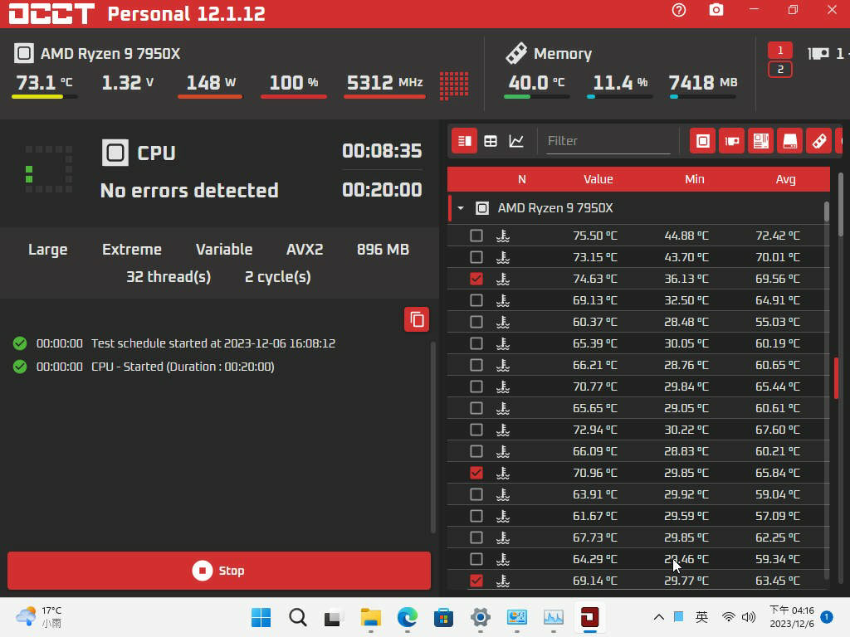
Task: Click the test log panel scrollbar
Action: 433,438
